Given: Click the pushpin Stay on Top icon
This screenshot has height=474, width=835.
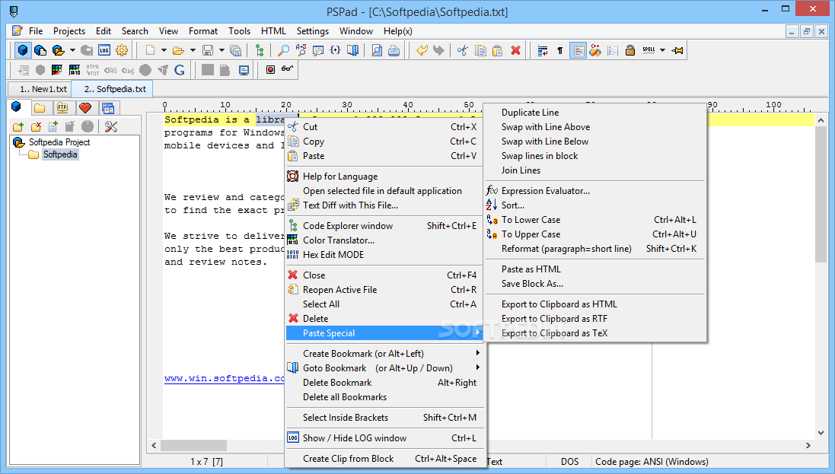Looking at the screenshot, I should pyautogui.click(x=677, y=50).
